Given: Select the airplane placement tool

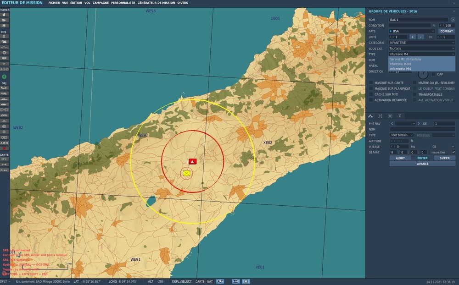Looking at the screenshot, I should coord(3,88).
